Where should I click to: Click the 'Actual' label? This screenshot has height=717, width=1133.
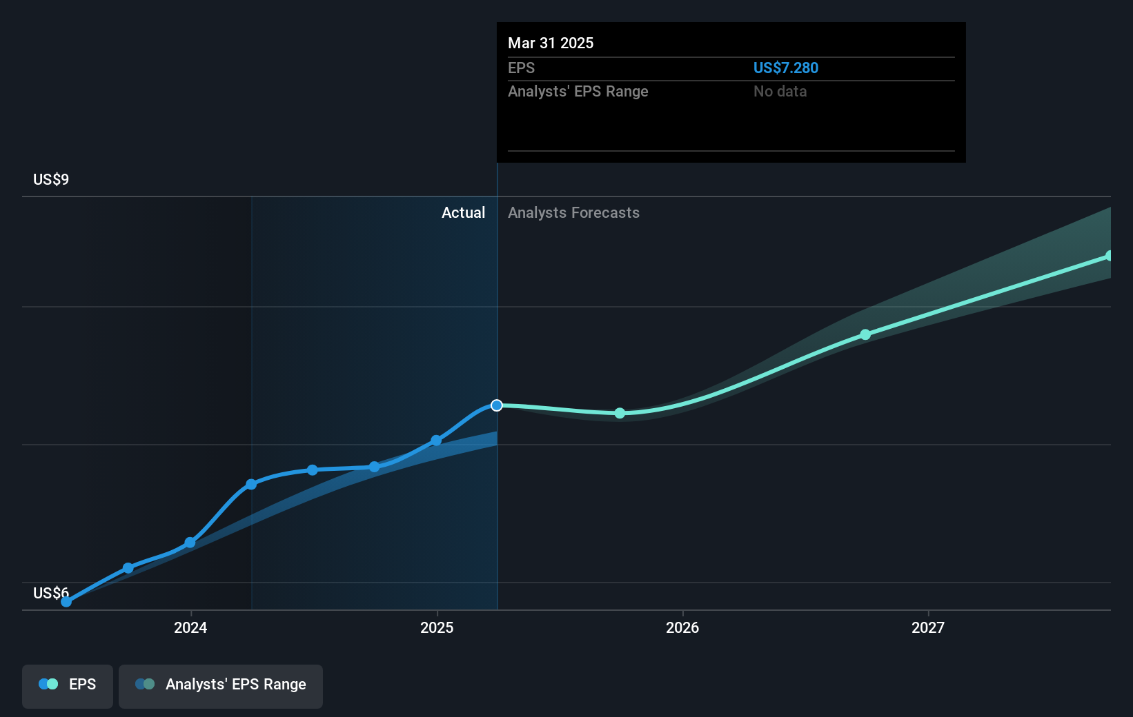pos(463,212)
